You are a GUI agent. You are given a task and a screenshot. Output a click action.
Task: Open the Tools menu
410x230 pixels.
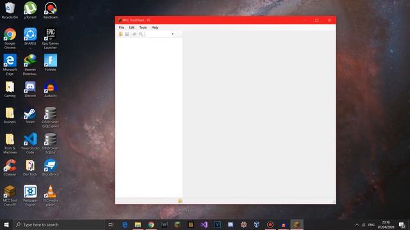pos(143,27)
